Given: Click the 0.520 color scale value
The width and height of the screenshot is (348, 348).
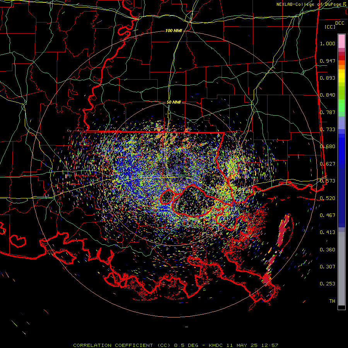Looking at the screenshot, I should tap(328, 198).
